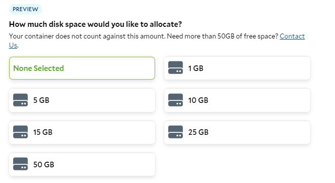Choose the 1 GB label text

coord(196,68)
